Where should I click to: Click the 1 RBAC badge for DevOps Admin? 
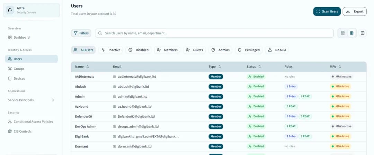[291, 126]
